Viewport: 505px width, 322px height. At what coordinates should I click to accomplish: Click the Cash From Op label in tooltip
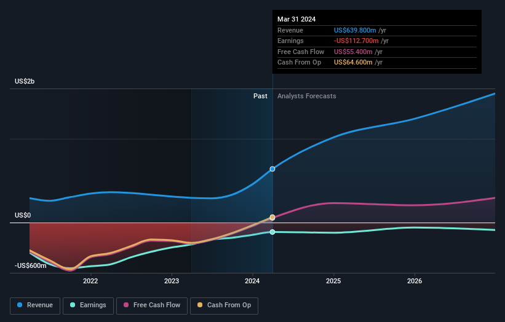pos(299,63)
